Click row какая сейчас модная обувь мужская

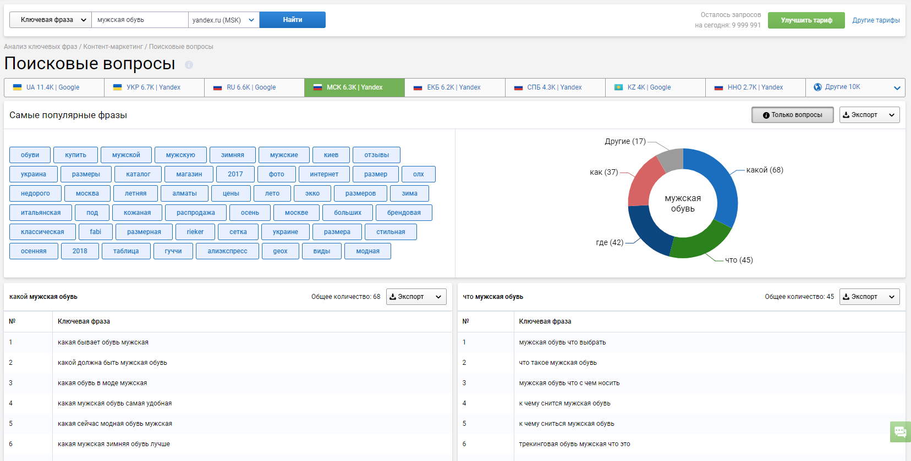(x=228, y=424)
